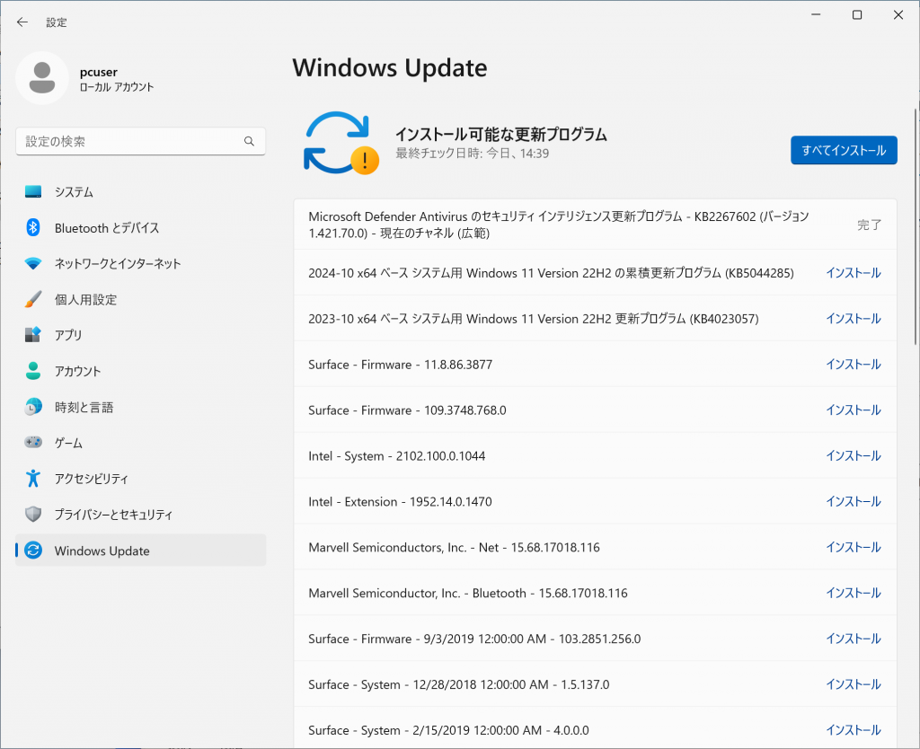The height and width of the screenshot is (749, 920).
Task: Install Intel Extension 1952.14.0.1470
Action: [x=854, y=501]
